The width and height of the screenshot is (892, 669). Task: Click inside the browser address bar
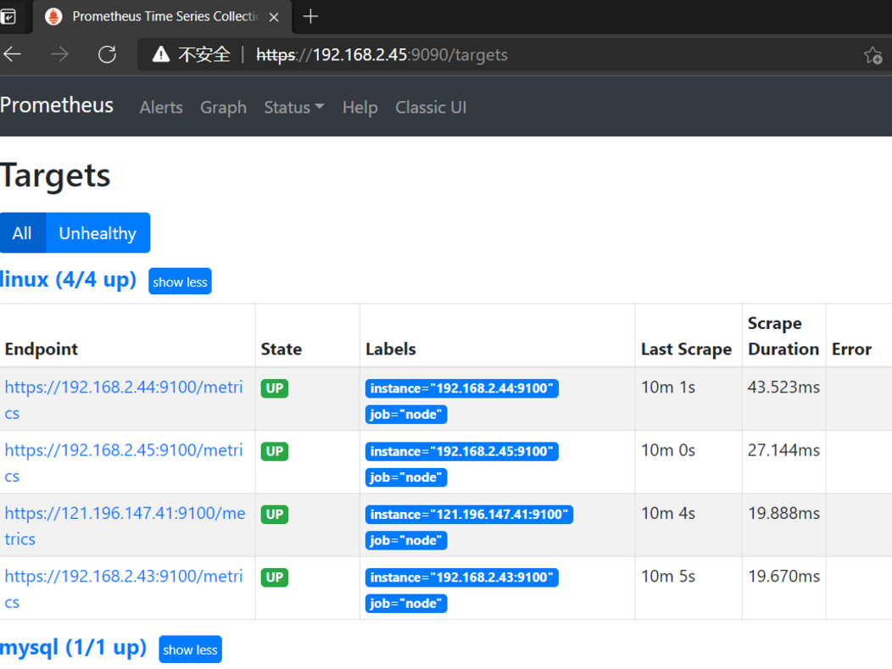(x=424, y=53)
